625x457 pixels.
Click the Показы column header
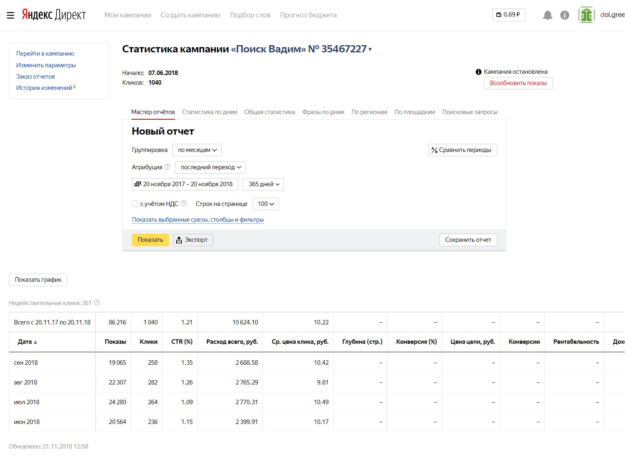click(115, 342)
